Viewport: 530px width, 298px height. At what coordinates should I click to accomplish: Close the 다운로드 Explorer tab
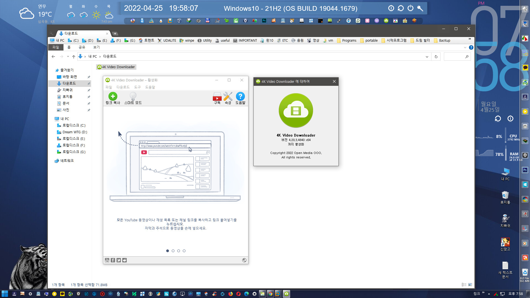(x=107, y=34)
